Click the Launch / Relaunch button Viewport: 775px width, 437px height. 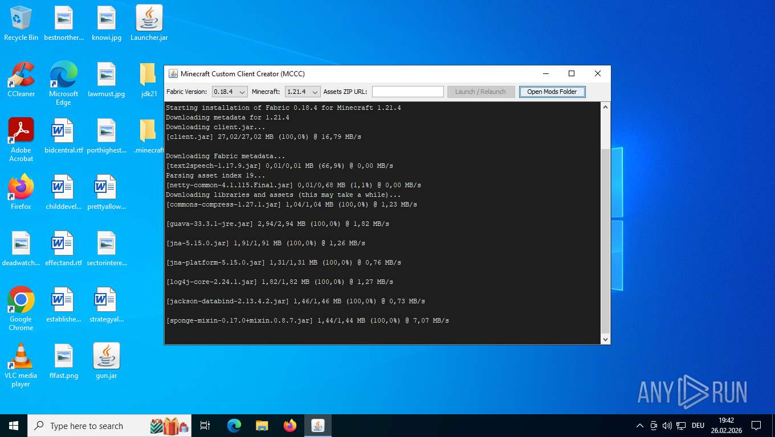pyautogui.click(x=480, y=92)
